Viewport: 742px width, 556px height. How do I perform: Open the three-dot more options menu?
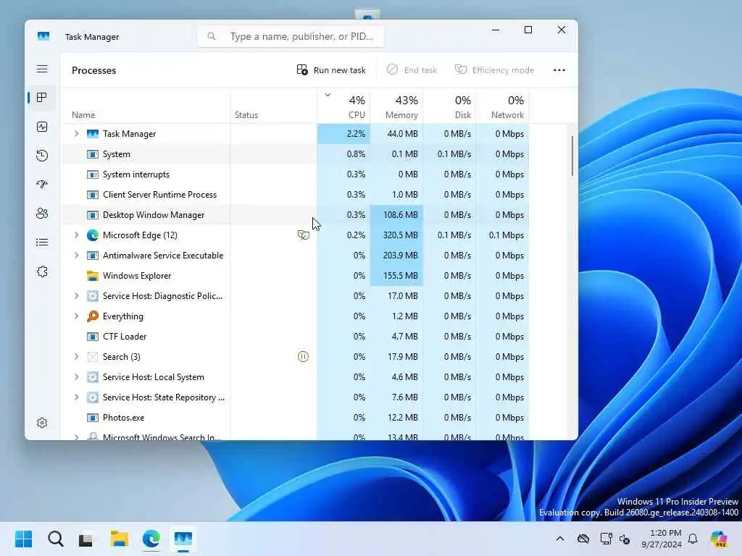tap(559, 70)
